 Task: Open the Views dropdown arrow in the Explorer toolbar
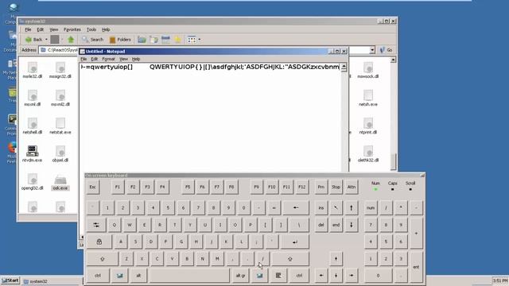[x=200, y=40]
